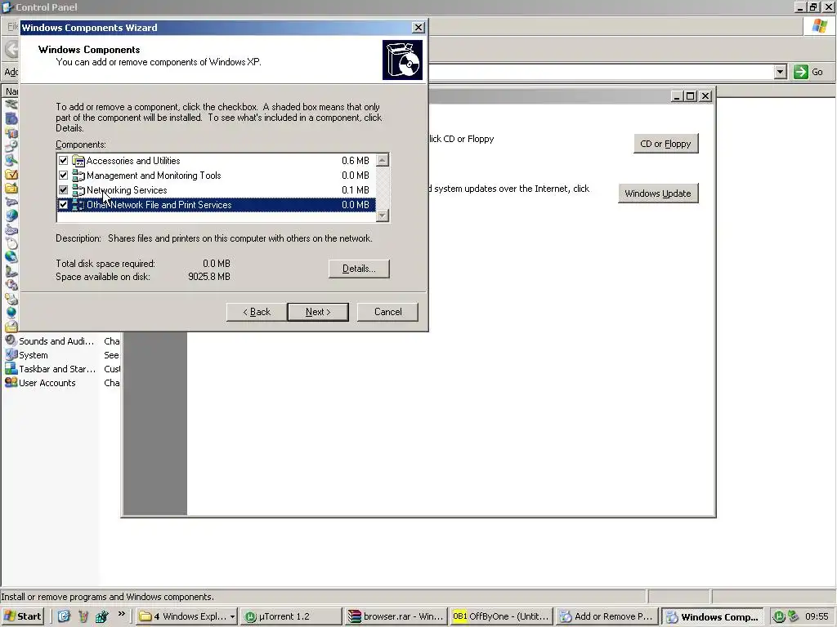Image resolution: width=837 pixels, height=627 pixels.
Task: Click the Back button in the wizard
Action: [256, 312]
